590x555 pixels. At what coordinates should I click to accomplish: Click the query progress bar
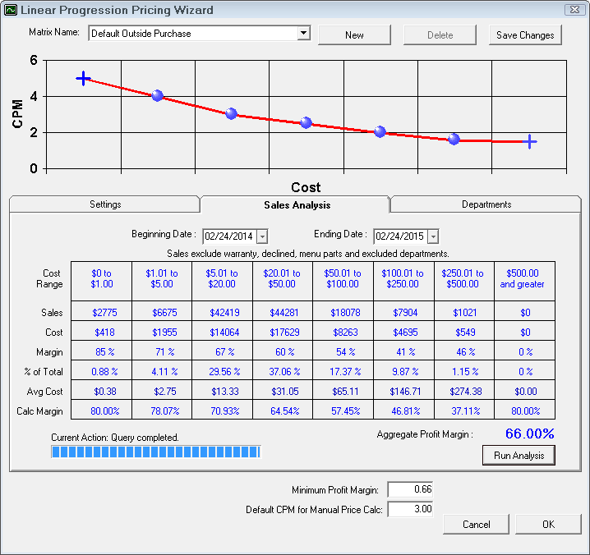[155, 452]
